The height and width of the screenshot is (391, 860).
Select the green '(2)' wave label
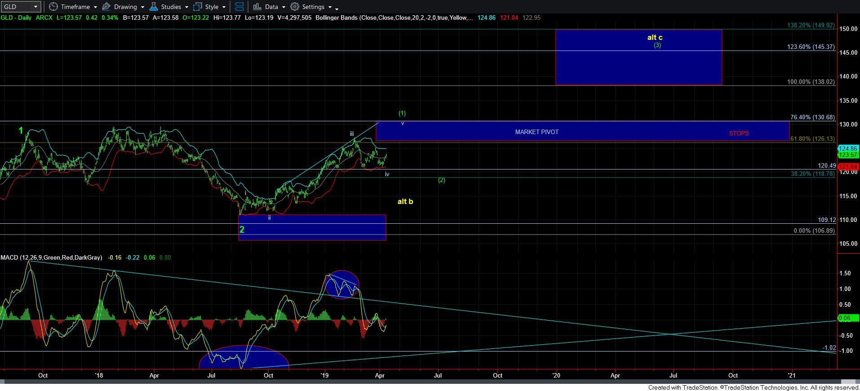[442, 180]
